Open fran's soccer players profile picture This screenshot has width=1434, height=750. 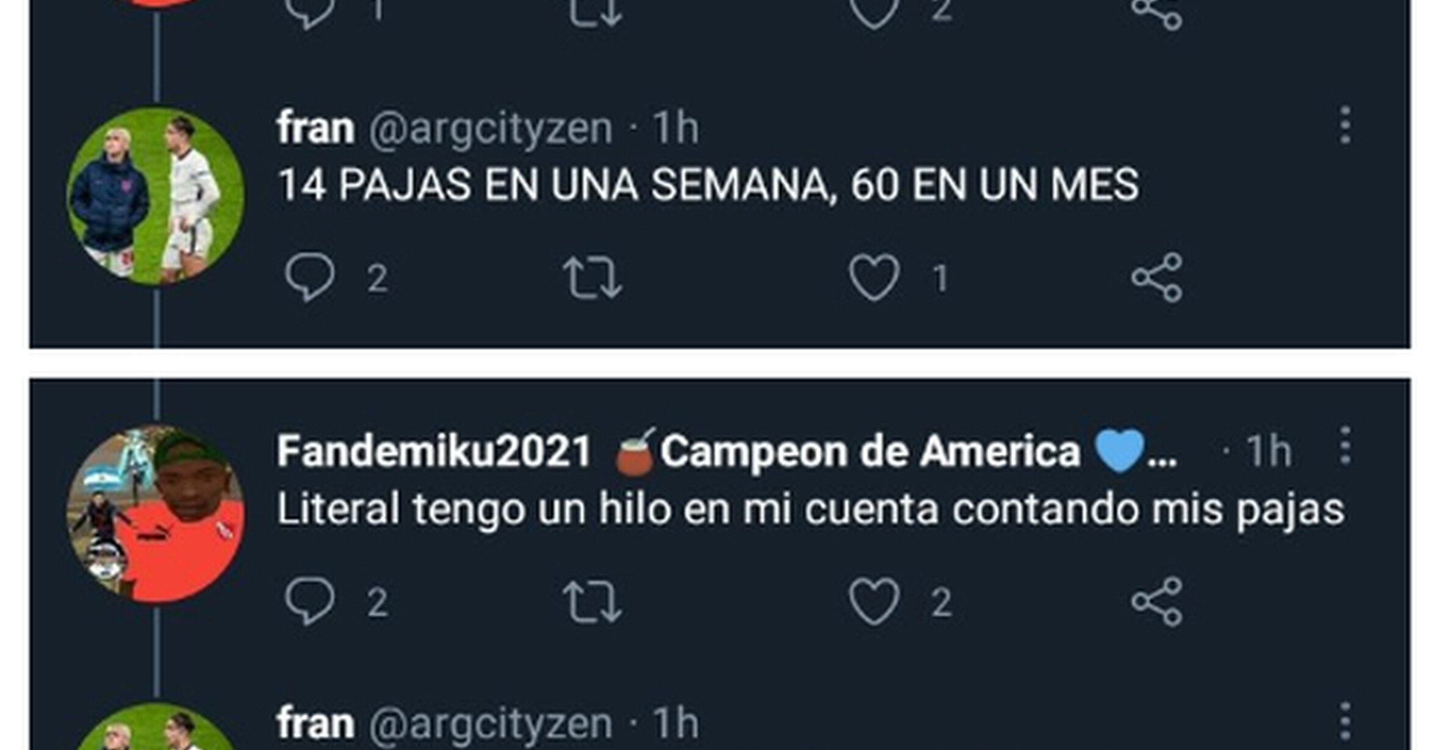pos(156,196)
